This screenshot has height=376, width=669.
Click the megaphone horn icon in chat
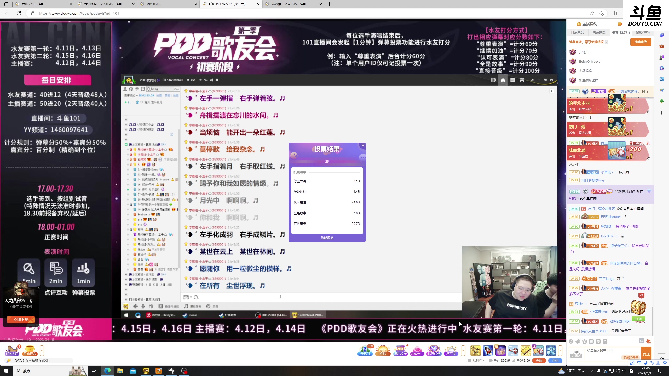coord(578,342)
